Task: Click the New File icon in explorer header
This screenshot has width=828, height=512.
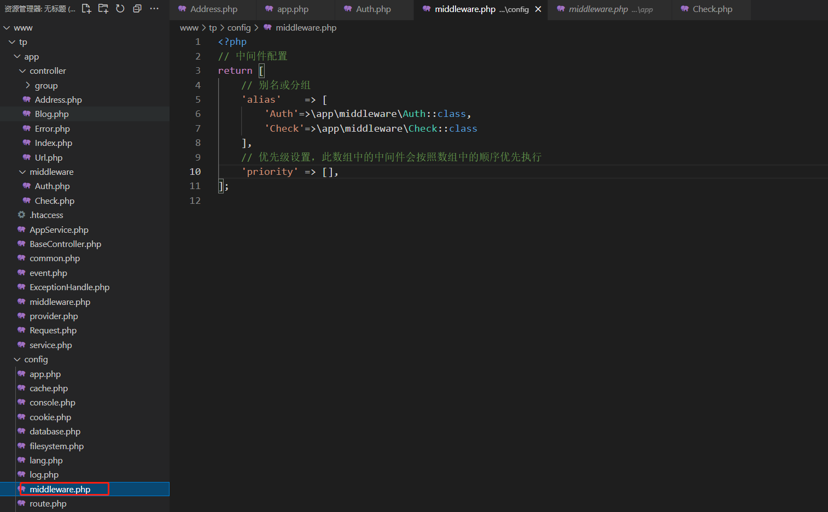Action: tap(86, 8)
